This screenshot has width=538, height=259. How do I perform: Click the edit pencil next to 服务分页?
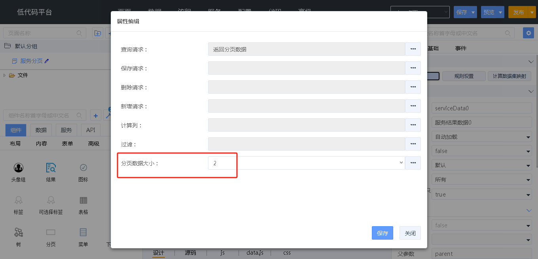(47, 61)
